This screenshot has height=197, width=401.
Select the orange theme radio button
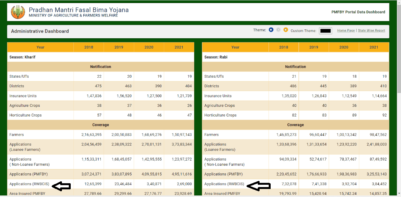(286, 30)
